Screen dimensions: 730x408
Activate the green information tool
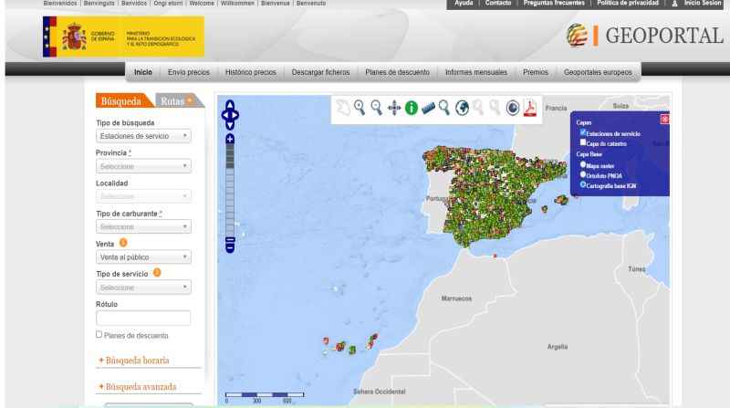tap(412, 108)
